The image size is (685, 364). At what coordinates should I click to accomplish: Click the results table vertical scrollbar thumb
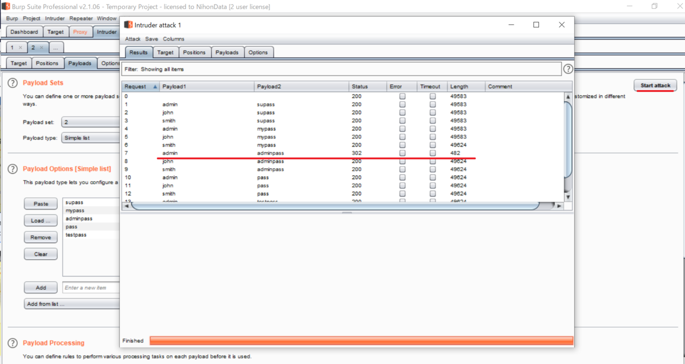[x=567, y=140]
